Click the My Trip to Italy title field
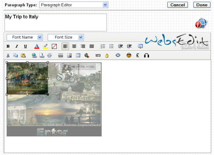 (x=56, y=23)
